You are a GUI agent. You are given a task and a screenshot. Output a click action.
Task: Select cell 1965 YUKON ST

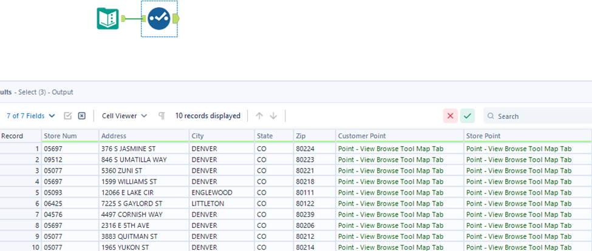[x=145, y=247]
